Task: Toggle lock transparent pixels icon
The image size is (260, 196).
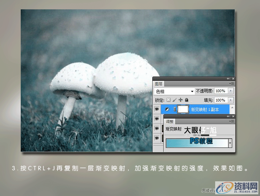Action: point(168,100)
